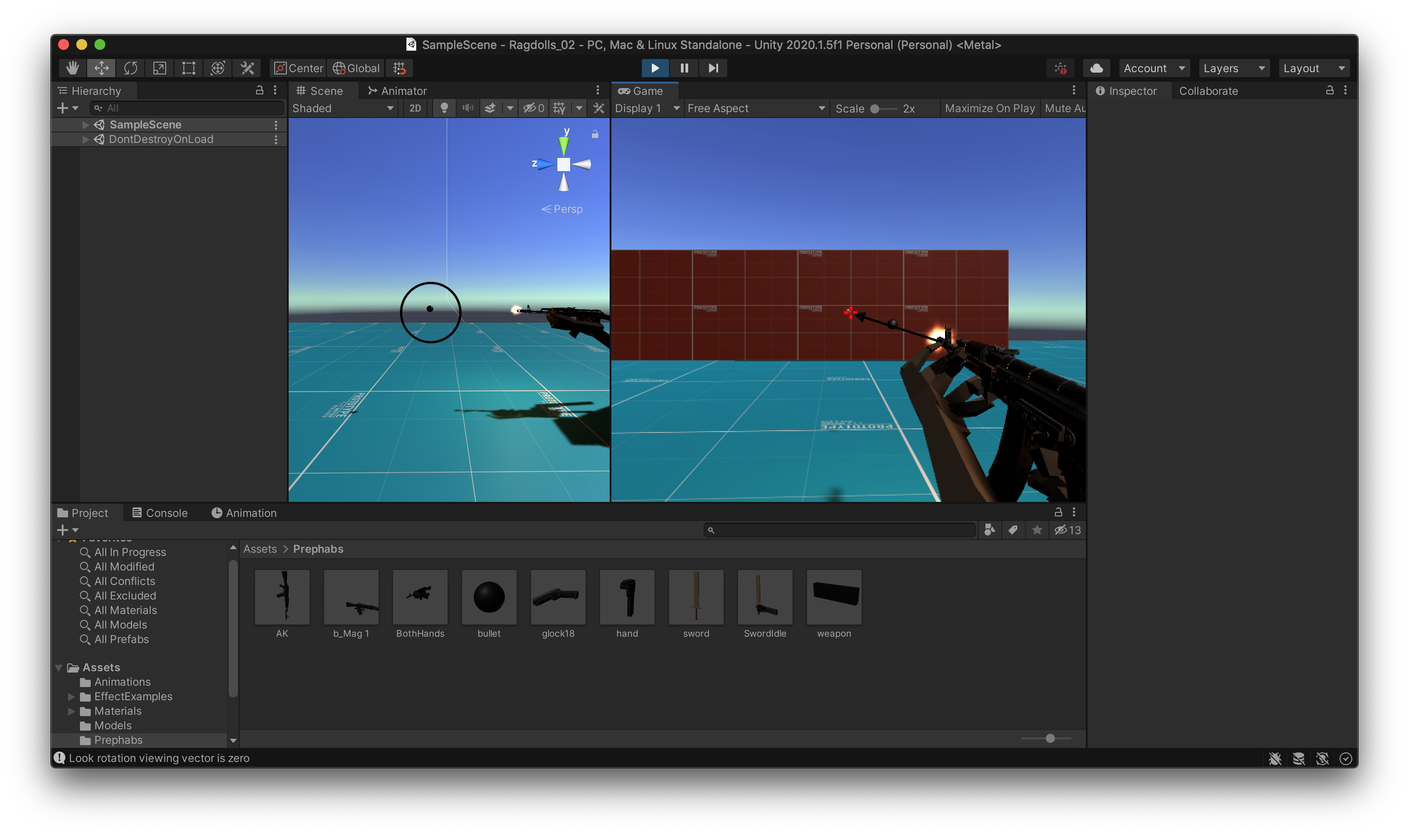Lock the Inspector panel
Image resolution: width=1409 pixels, height=835 pixels.
1330,90
